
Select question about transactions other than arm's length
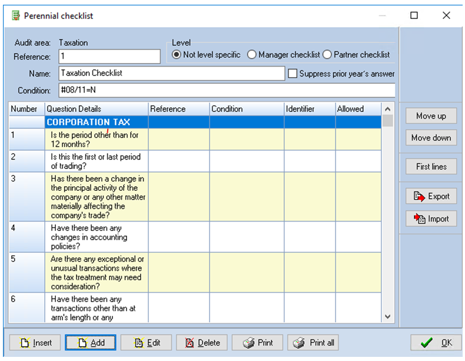[x=97, y=307]
